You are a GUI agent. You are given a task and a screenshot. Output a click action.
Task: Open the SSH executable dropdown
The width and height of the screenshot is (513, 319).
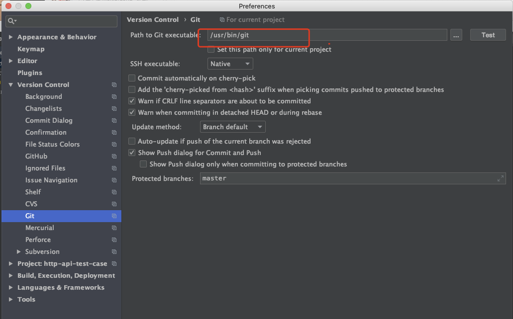tap(230, 64)
